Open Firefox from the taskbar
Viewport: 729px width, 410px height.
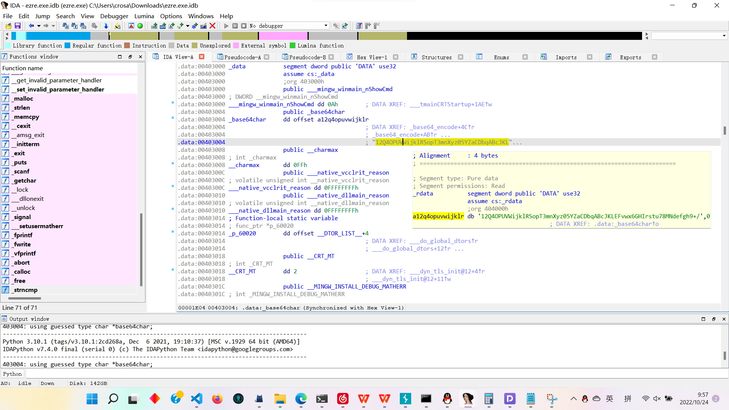pos(217,399)
